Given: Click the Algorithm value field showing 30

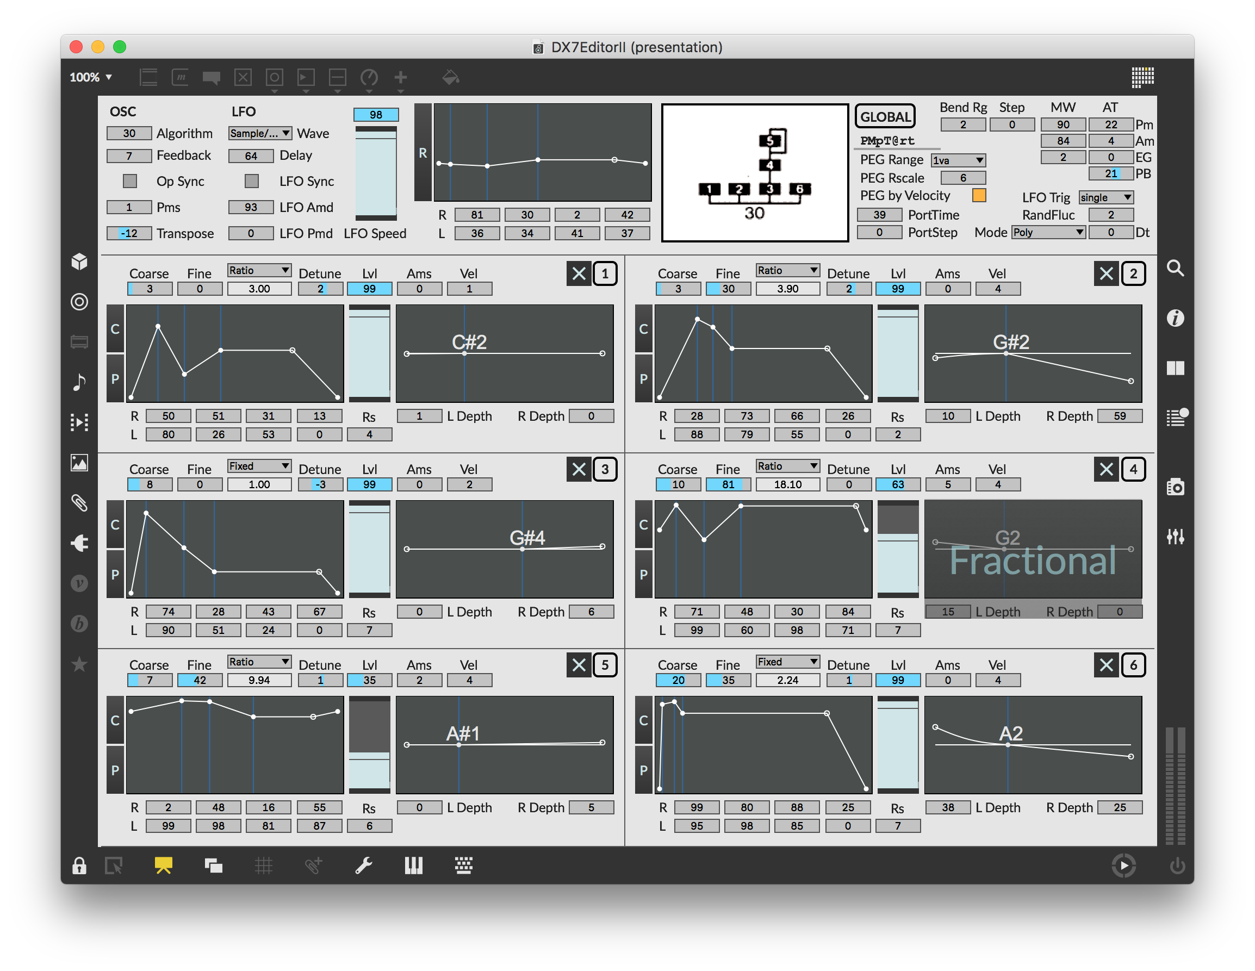Looking at the screenshot, I should coord(129,133).
